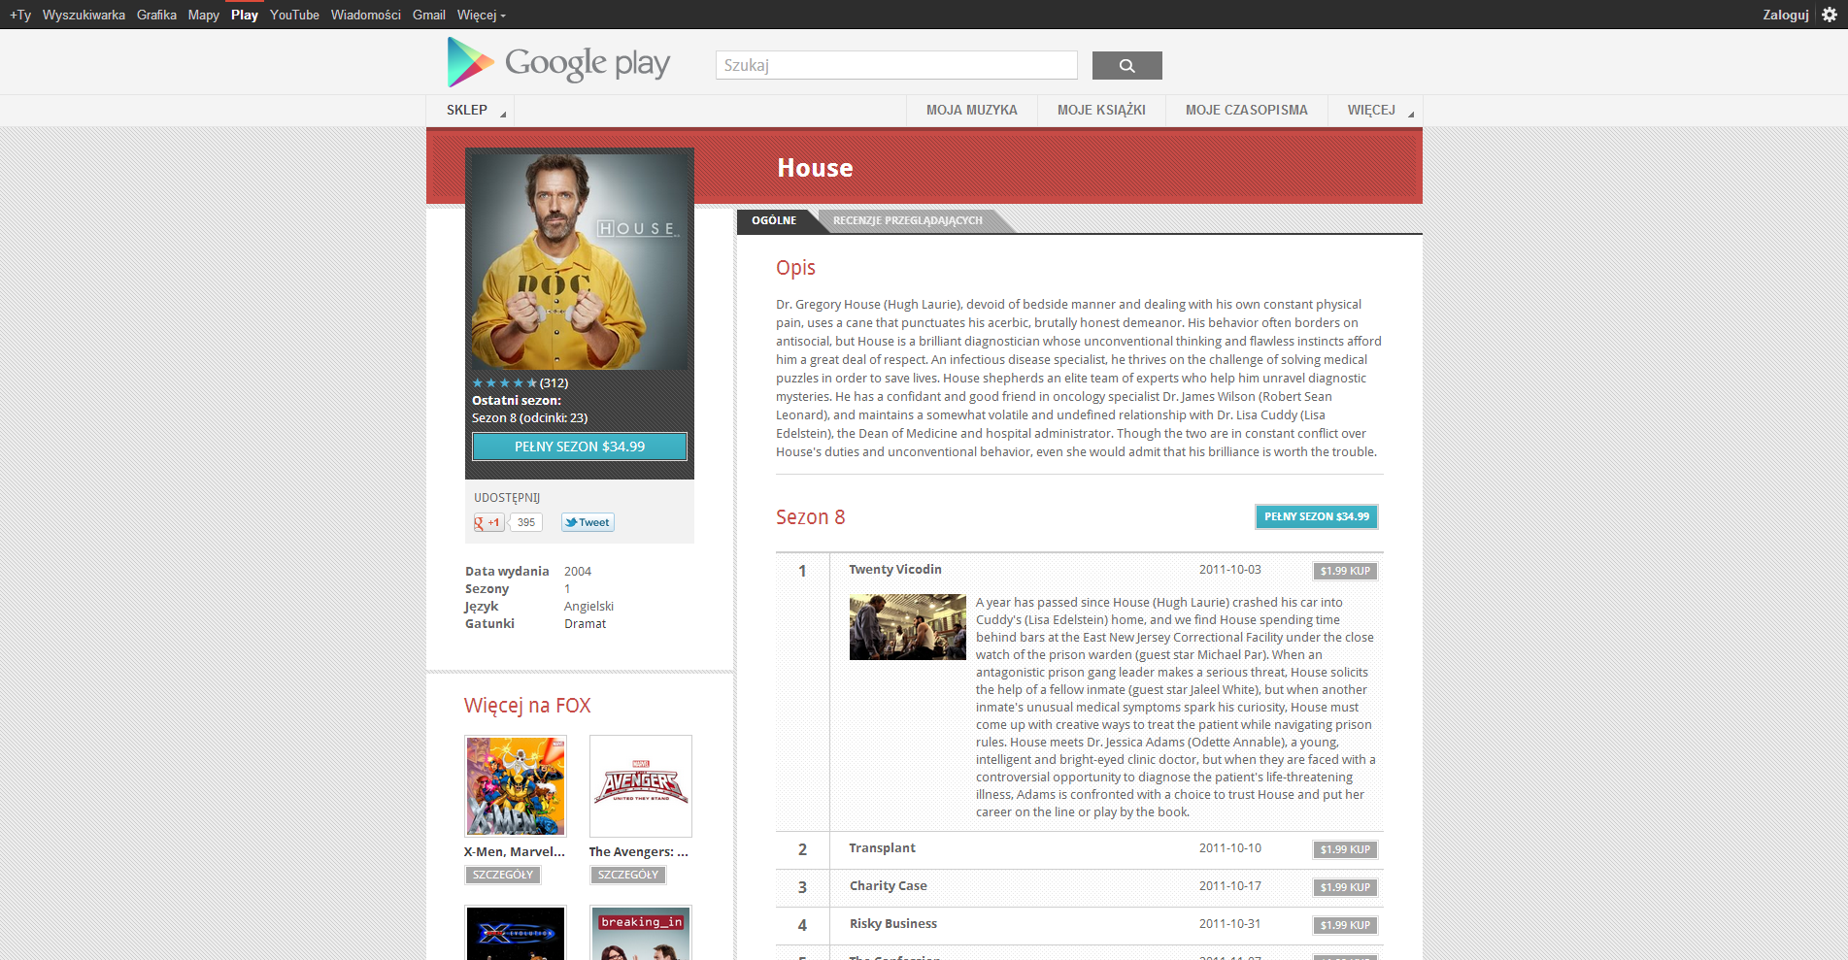The image size is (1848, 960).
Task: Click the 2011-10-03 air date
Action: [1230, 570]
